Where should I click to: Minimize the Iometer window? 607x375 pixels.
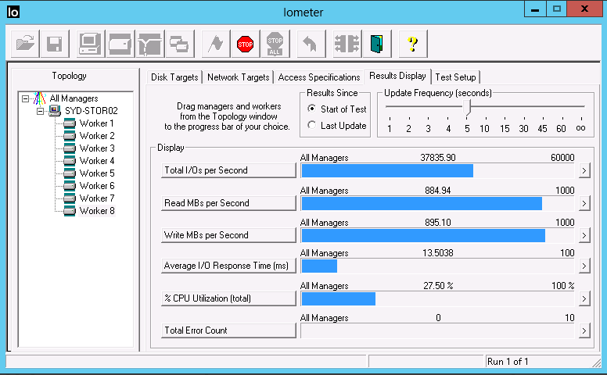(535, 9)
